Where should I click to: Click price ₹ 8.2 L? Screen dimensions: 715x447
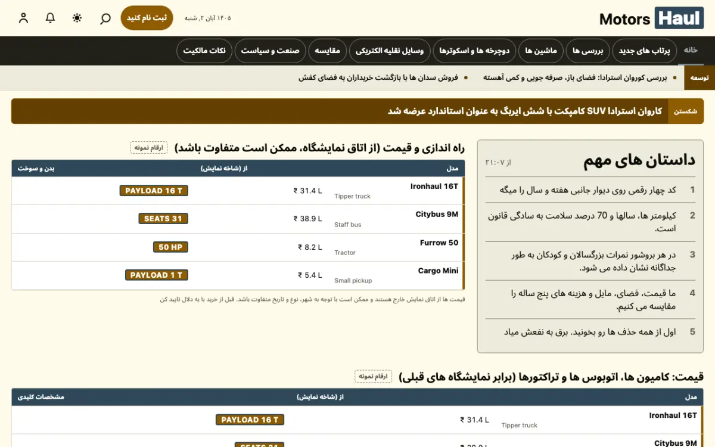click(x=310, y=247)
